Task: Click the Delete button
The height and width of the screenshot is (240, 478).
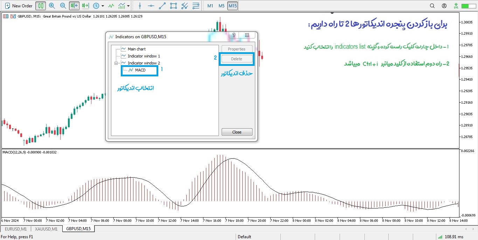Action: [237, 59]
